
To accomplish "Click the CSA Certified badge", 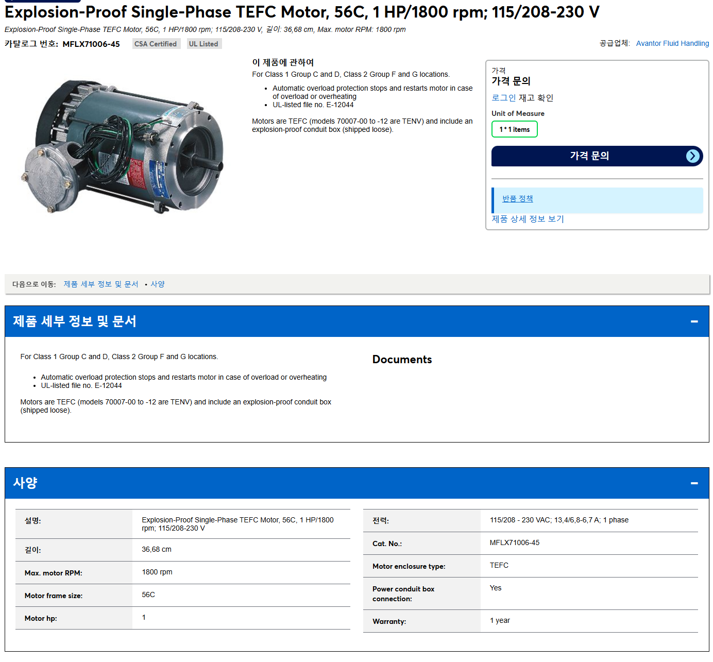I will coord(156,44).
